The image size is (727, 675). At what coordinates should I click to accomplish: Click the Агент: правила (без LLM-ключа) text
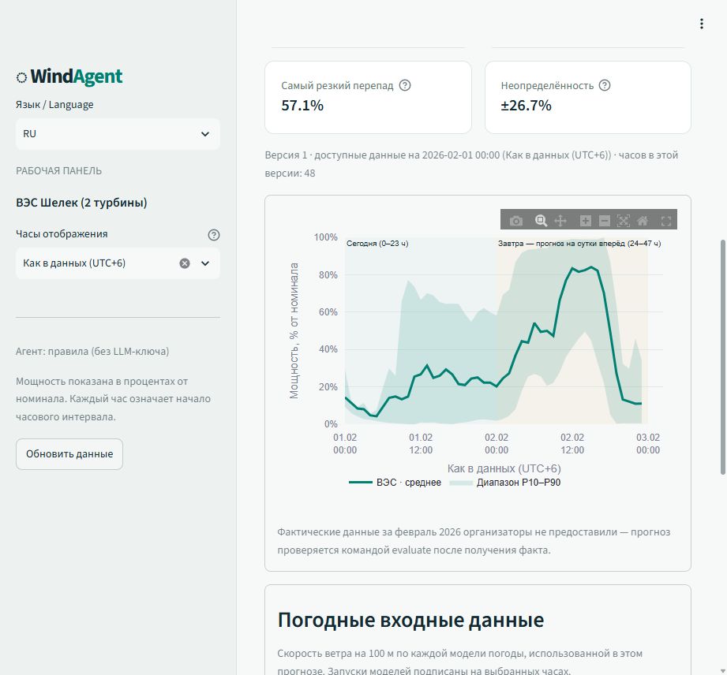92,351
